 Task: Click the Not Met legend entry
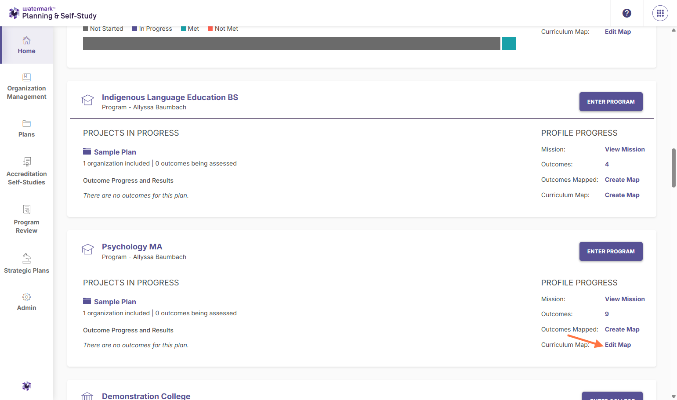click(x=223, y=29)
